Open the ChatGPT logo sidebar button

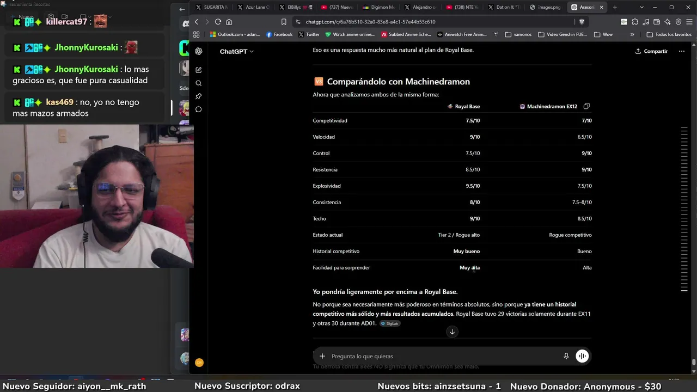click(x=199, y=51)
